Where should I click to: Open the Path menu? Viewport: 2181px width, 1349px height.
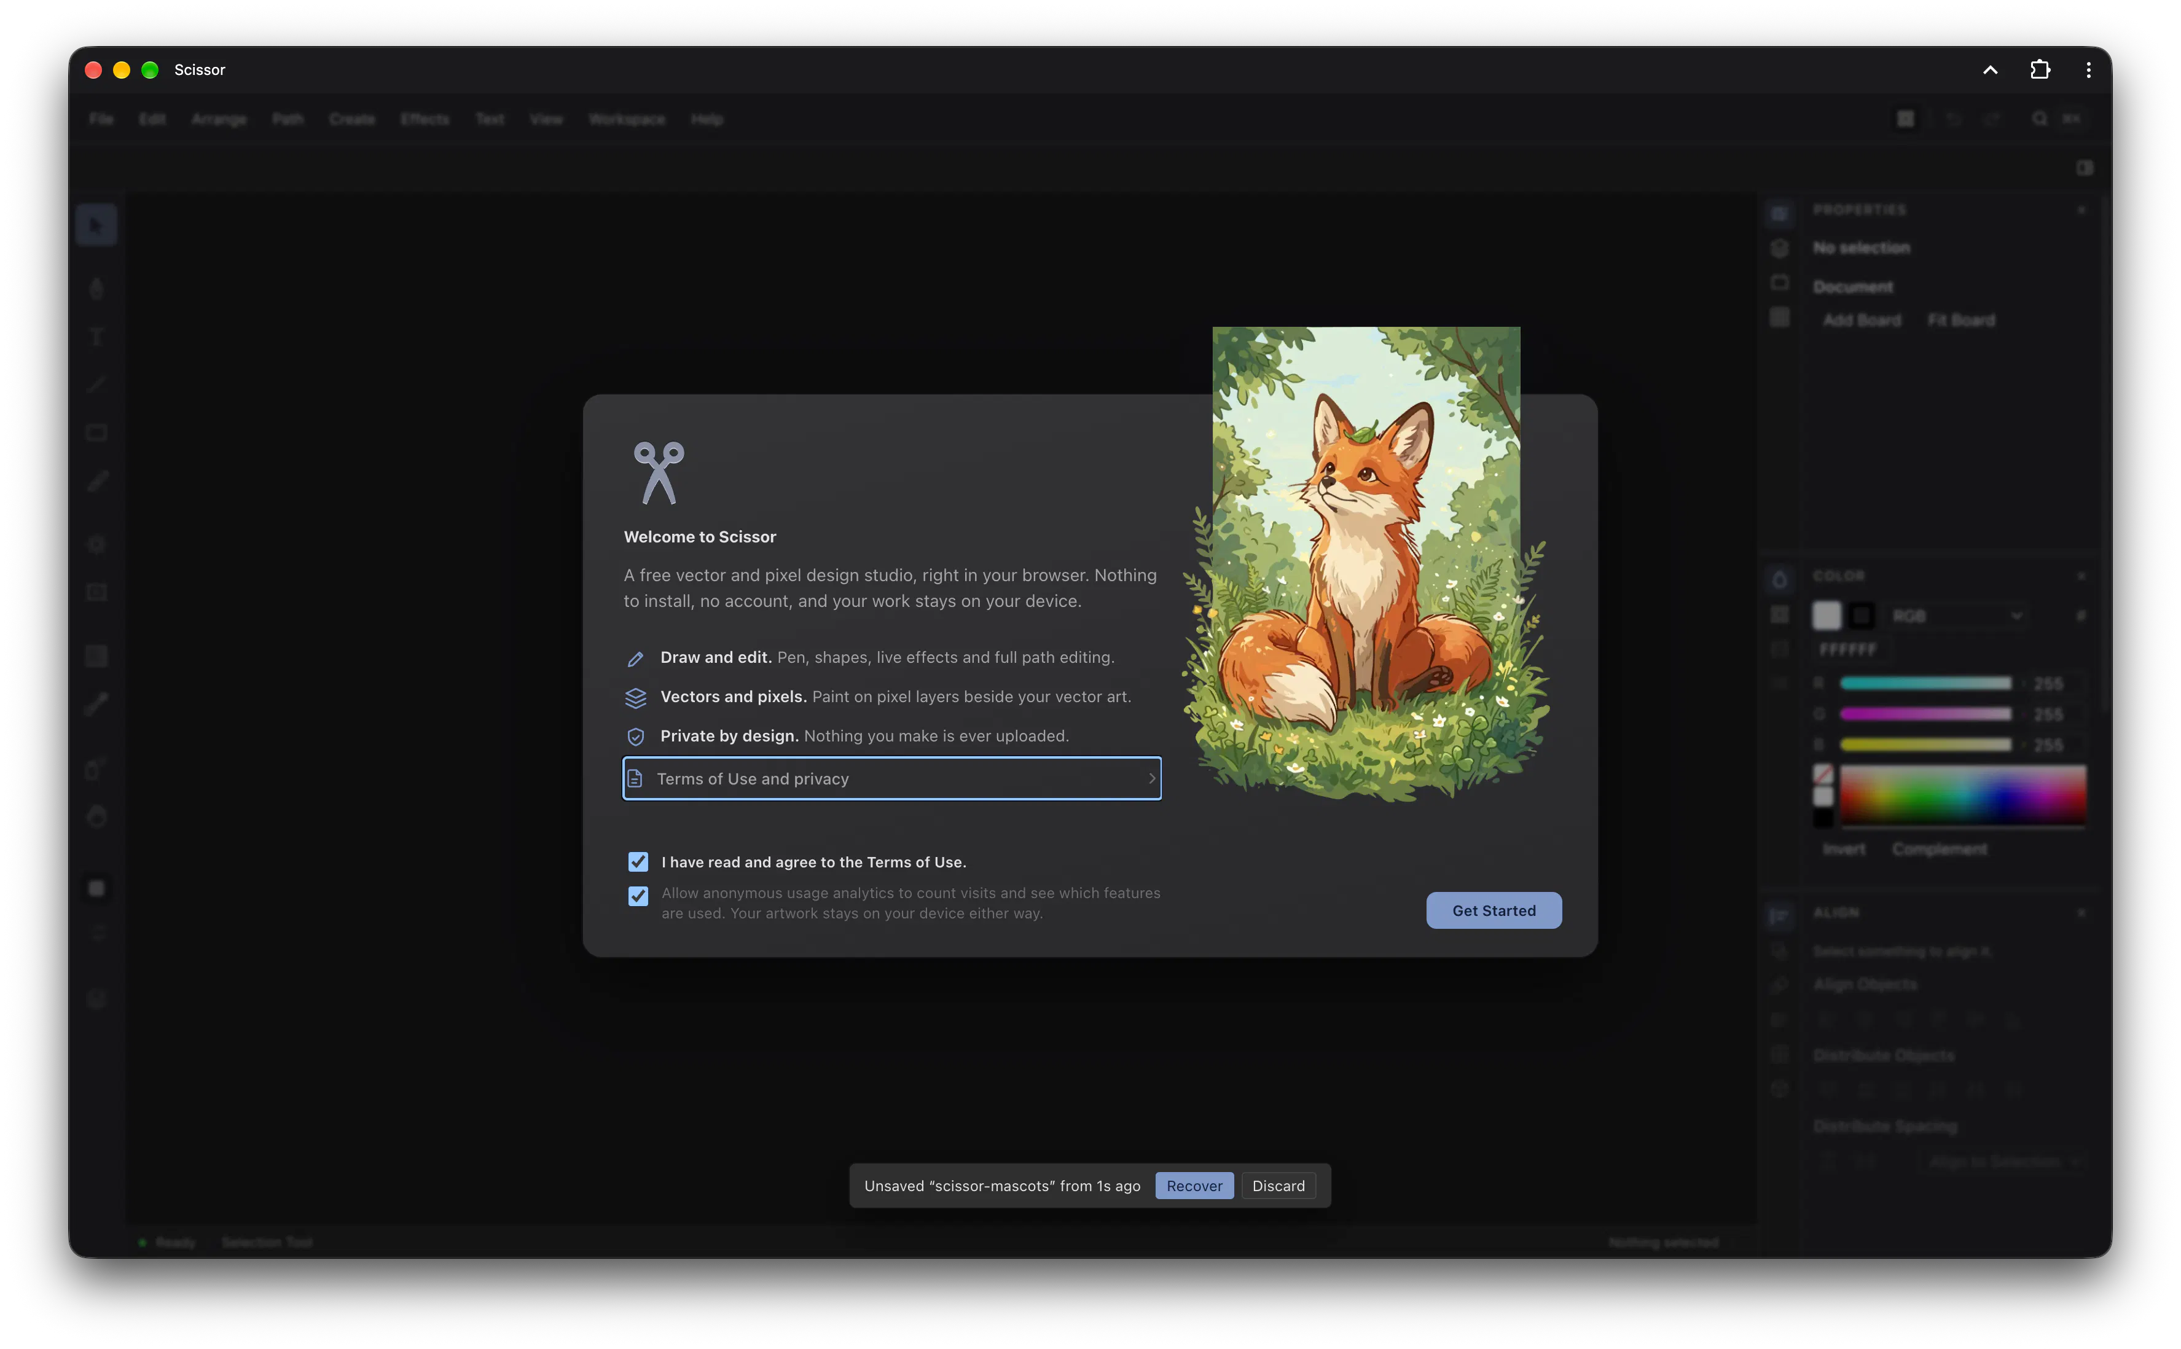pos(288,119)
